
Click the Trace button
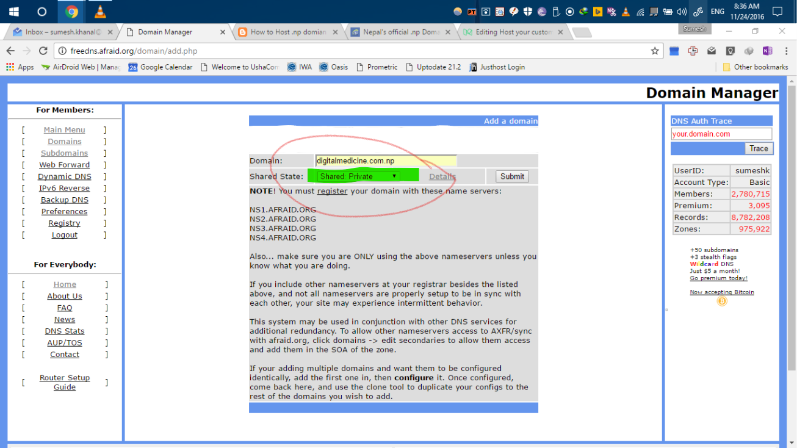tap(759, 148)
